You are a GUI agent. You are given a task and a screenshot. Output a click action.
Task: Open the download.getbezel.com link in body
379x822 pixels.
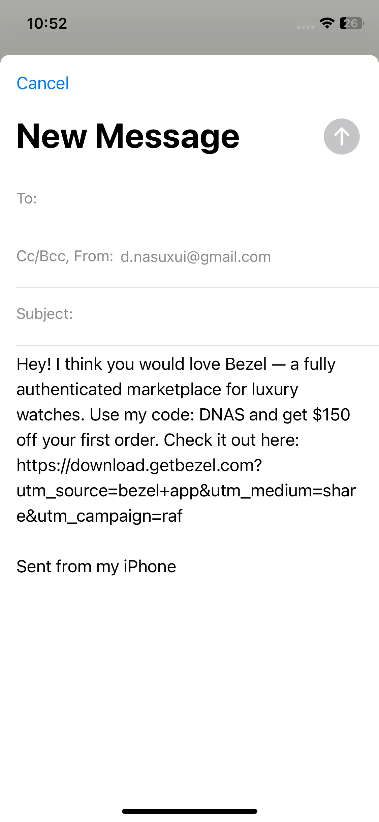(x=139, y=465)
